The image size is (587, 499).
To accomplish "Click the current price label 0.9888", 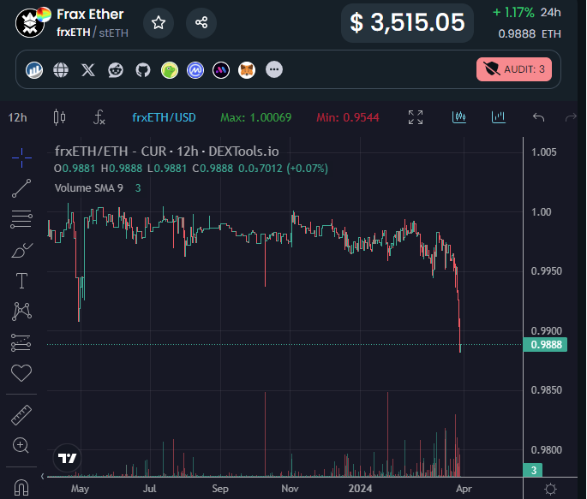I will (x=546, y=345).
